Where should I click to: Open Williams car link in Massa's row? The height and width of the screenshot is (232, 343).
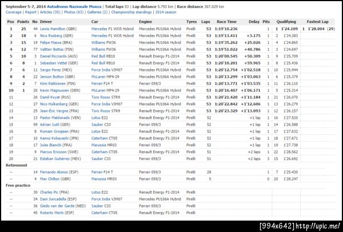click(x=98, y=43)
